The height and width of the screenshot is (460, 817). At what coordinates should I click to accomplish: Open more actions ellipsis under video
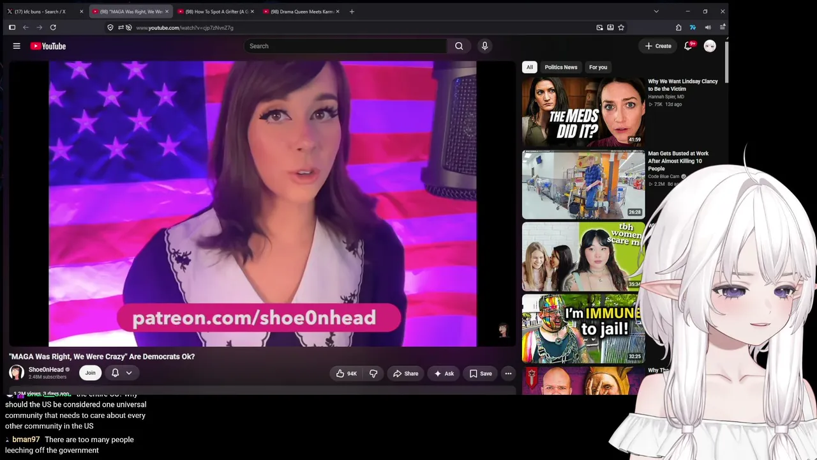(508, 374)
